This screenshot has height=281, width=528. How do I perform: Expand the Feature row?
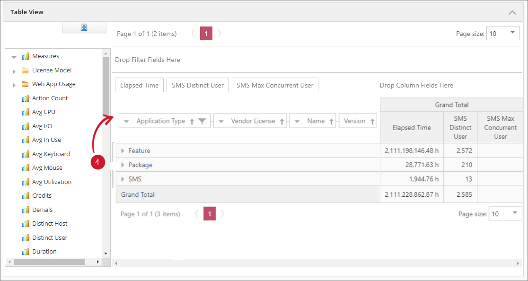coord(123,151)
